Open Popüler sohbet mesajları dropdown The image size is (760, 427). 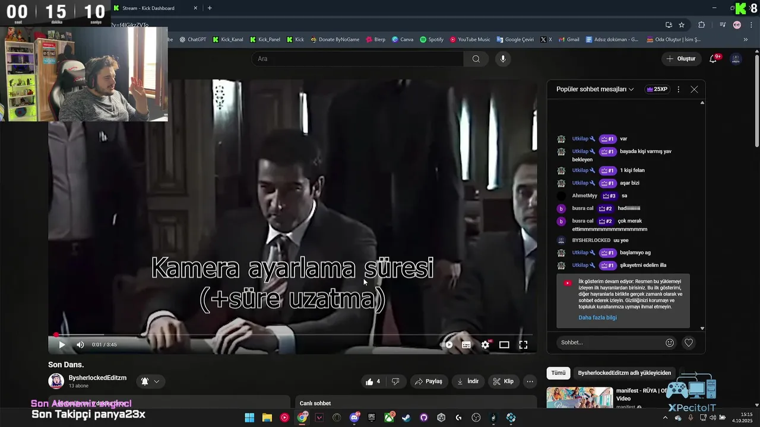tap(595, 89)
